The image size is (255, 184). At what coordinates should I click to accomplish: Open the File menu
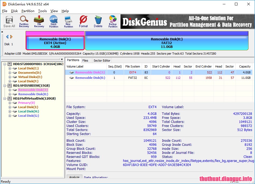click(x=5, y=11)
